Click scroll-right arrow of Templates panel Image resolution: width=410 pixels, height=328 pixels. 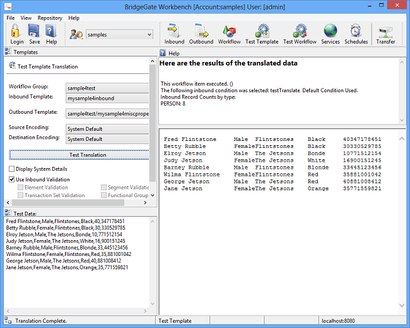(x=145, y=202)
